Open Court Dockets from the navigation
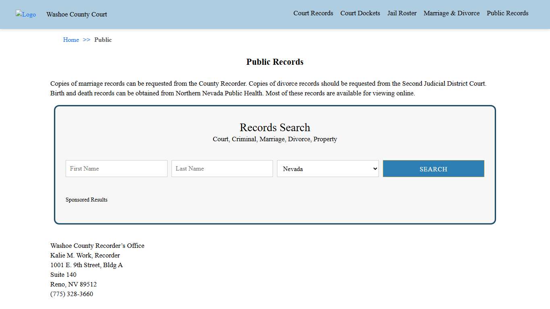Image resolution: width=550 pixels, height=309 pixels. pos(360,13)
